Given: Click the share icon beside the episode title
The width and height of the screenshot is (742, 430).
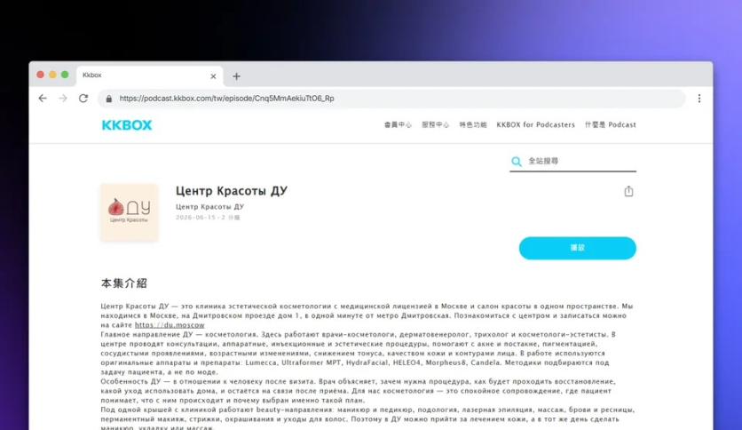Looking at the screenshot, I should pos(628,191).
